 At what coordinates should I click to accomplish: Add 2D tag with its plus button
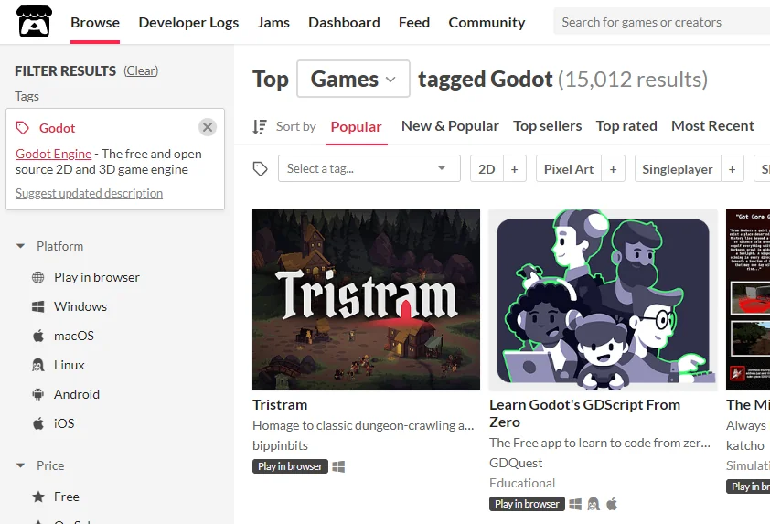click(x=514, y=169)
